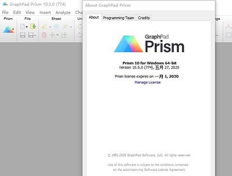The image size is (232, 176).
Task: Open the View menu
Action: (x=30, y=13)
